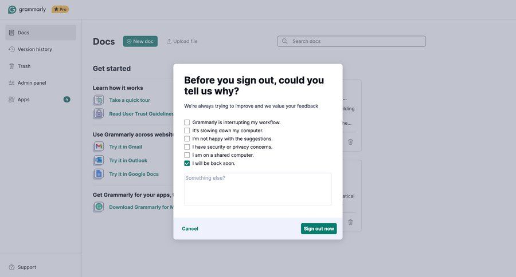Image resolution: width=516 pixels, height=277 pixels.
Task: Open the Admin panel sidebar item
Action: tap(32, 83)
